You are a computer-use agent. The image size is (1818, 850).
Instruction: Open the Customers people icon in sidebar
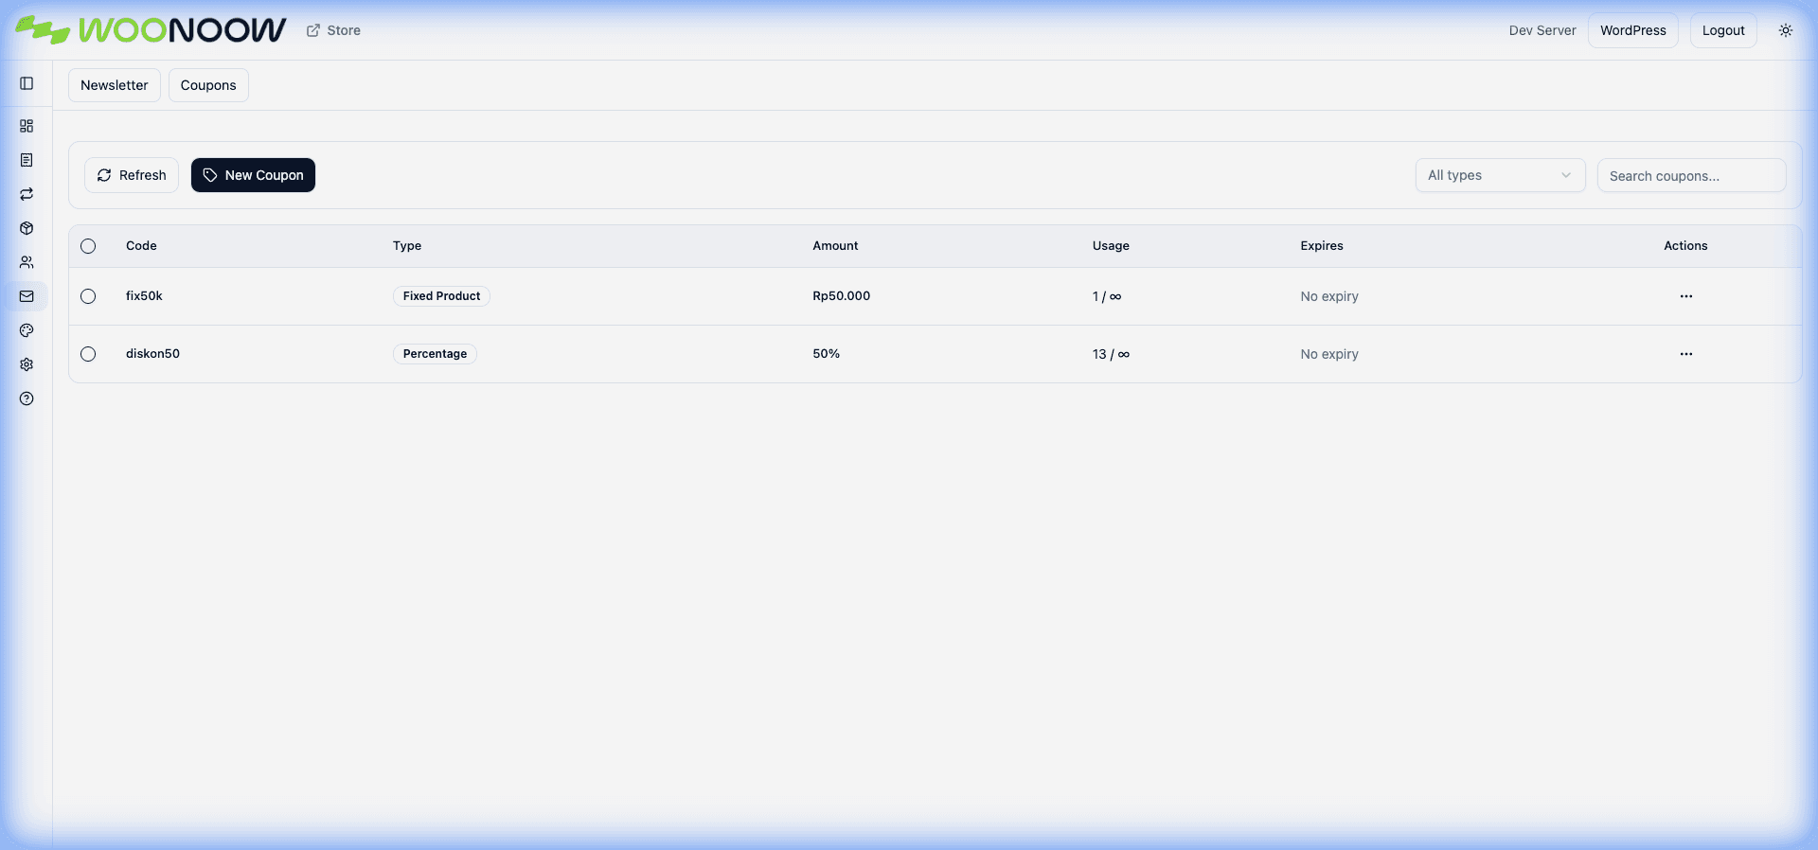coord(27,262)
